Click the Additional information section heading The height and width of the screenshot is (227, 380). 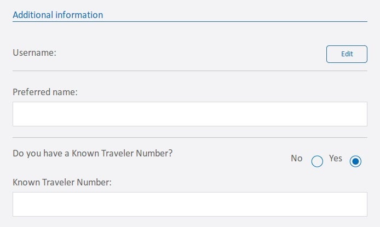point(57,15)
